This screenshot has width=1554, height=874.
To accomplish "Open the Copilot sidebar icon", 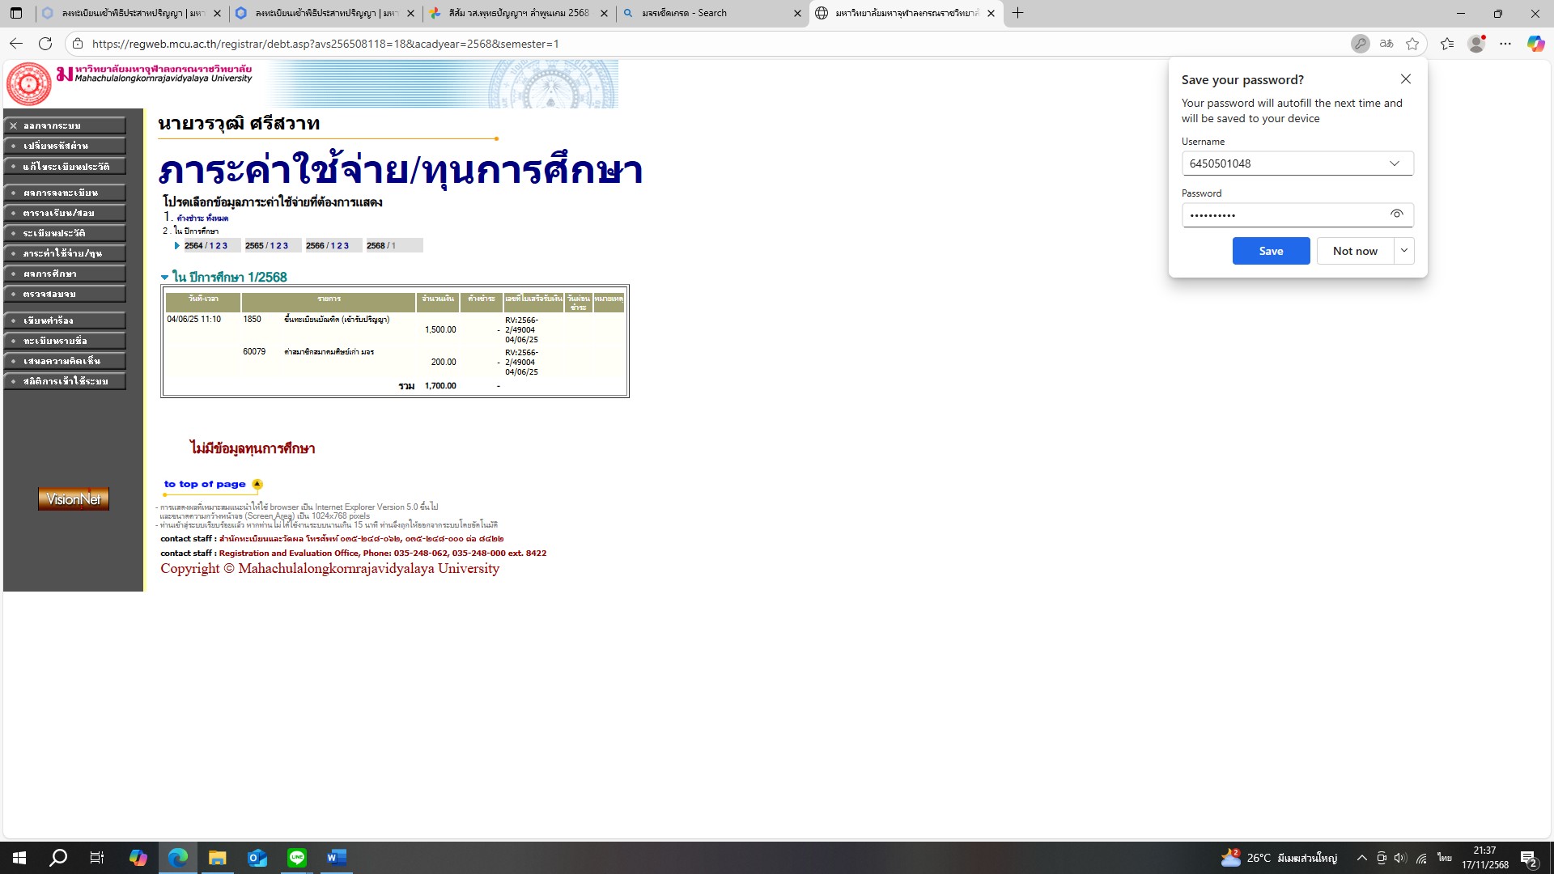I will tap(1535, 44).
